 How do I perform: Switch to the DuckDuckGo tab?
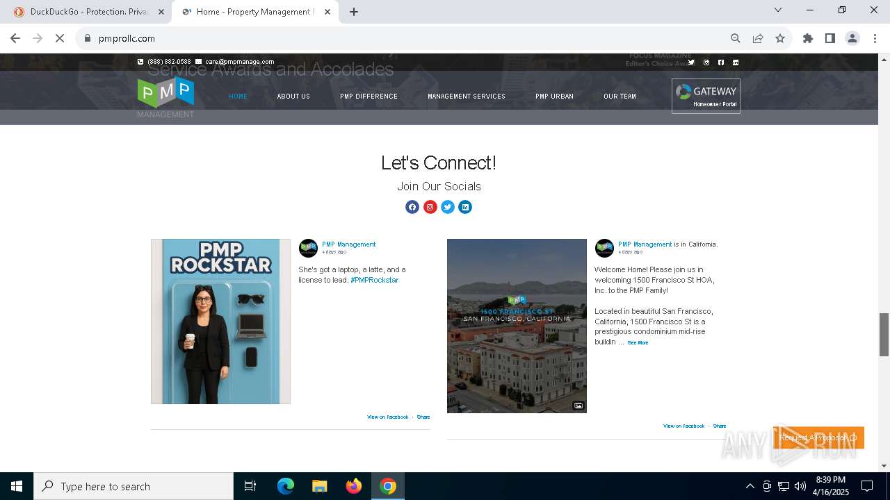coord(90,12)
